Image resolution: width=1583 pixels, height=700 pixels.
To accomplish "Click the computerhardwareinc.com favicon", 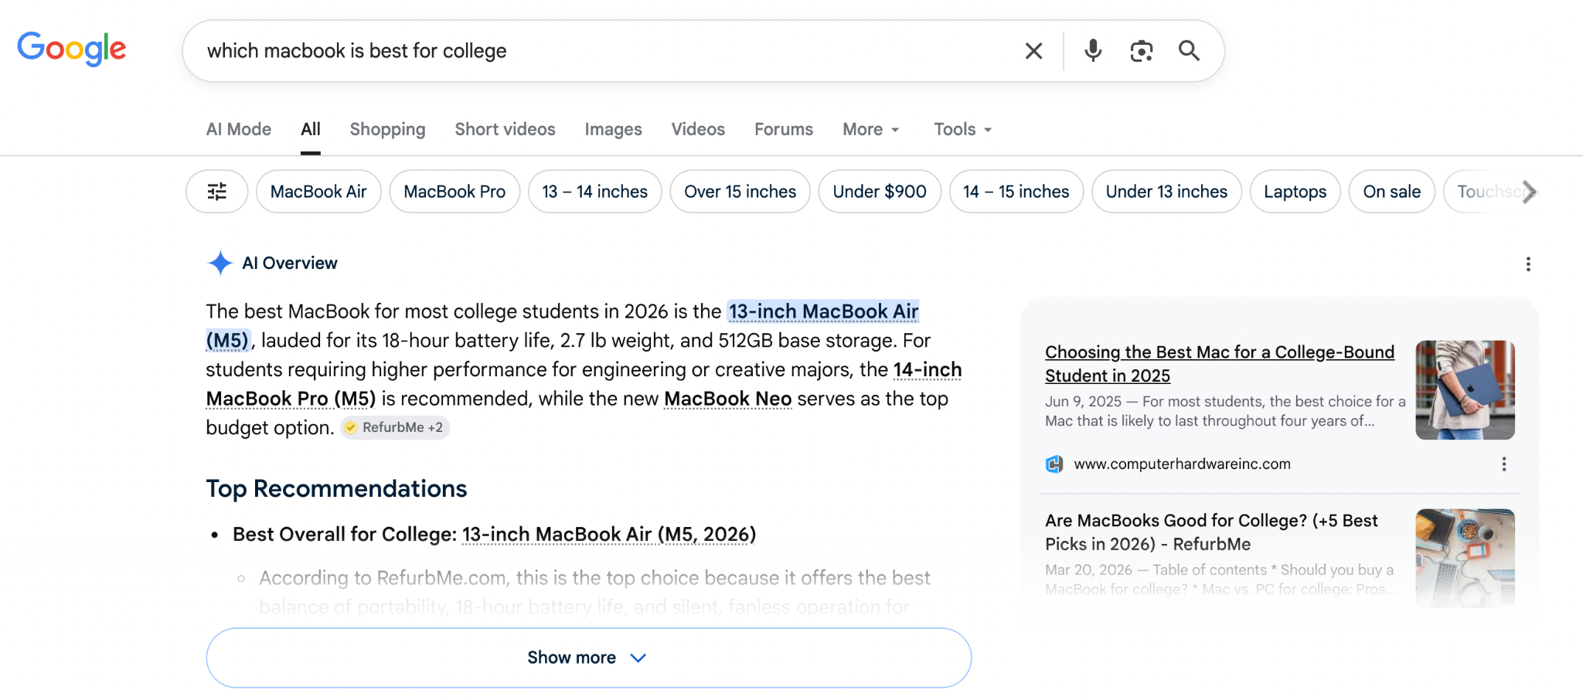I will click(x=1054, y=464).
